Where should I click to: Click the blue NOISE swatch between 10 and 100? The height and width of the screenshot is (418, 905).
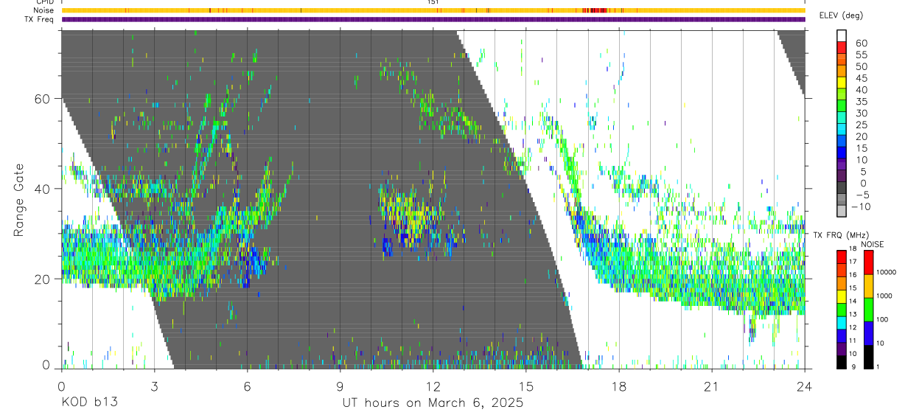(x=868, y=332)
